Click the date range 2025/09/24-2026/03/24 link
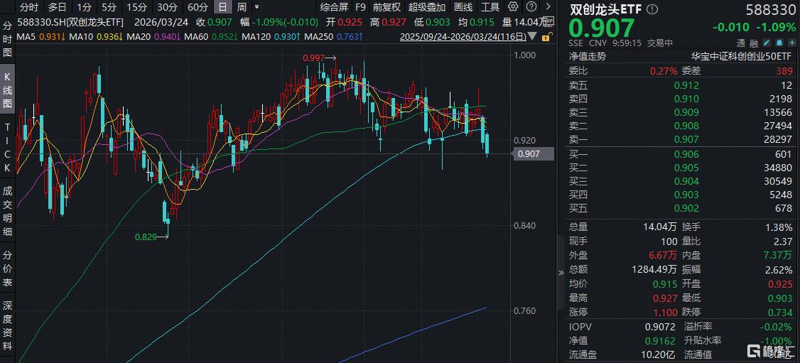Screen dimensions: 800x363 tap(464, 37)
